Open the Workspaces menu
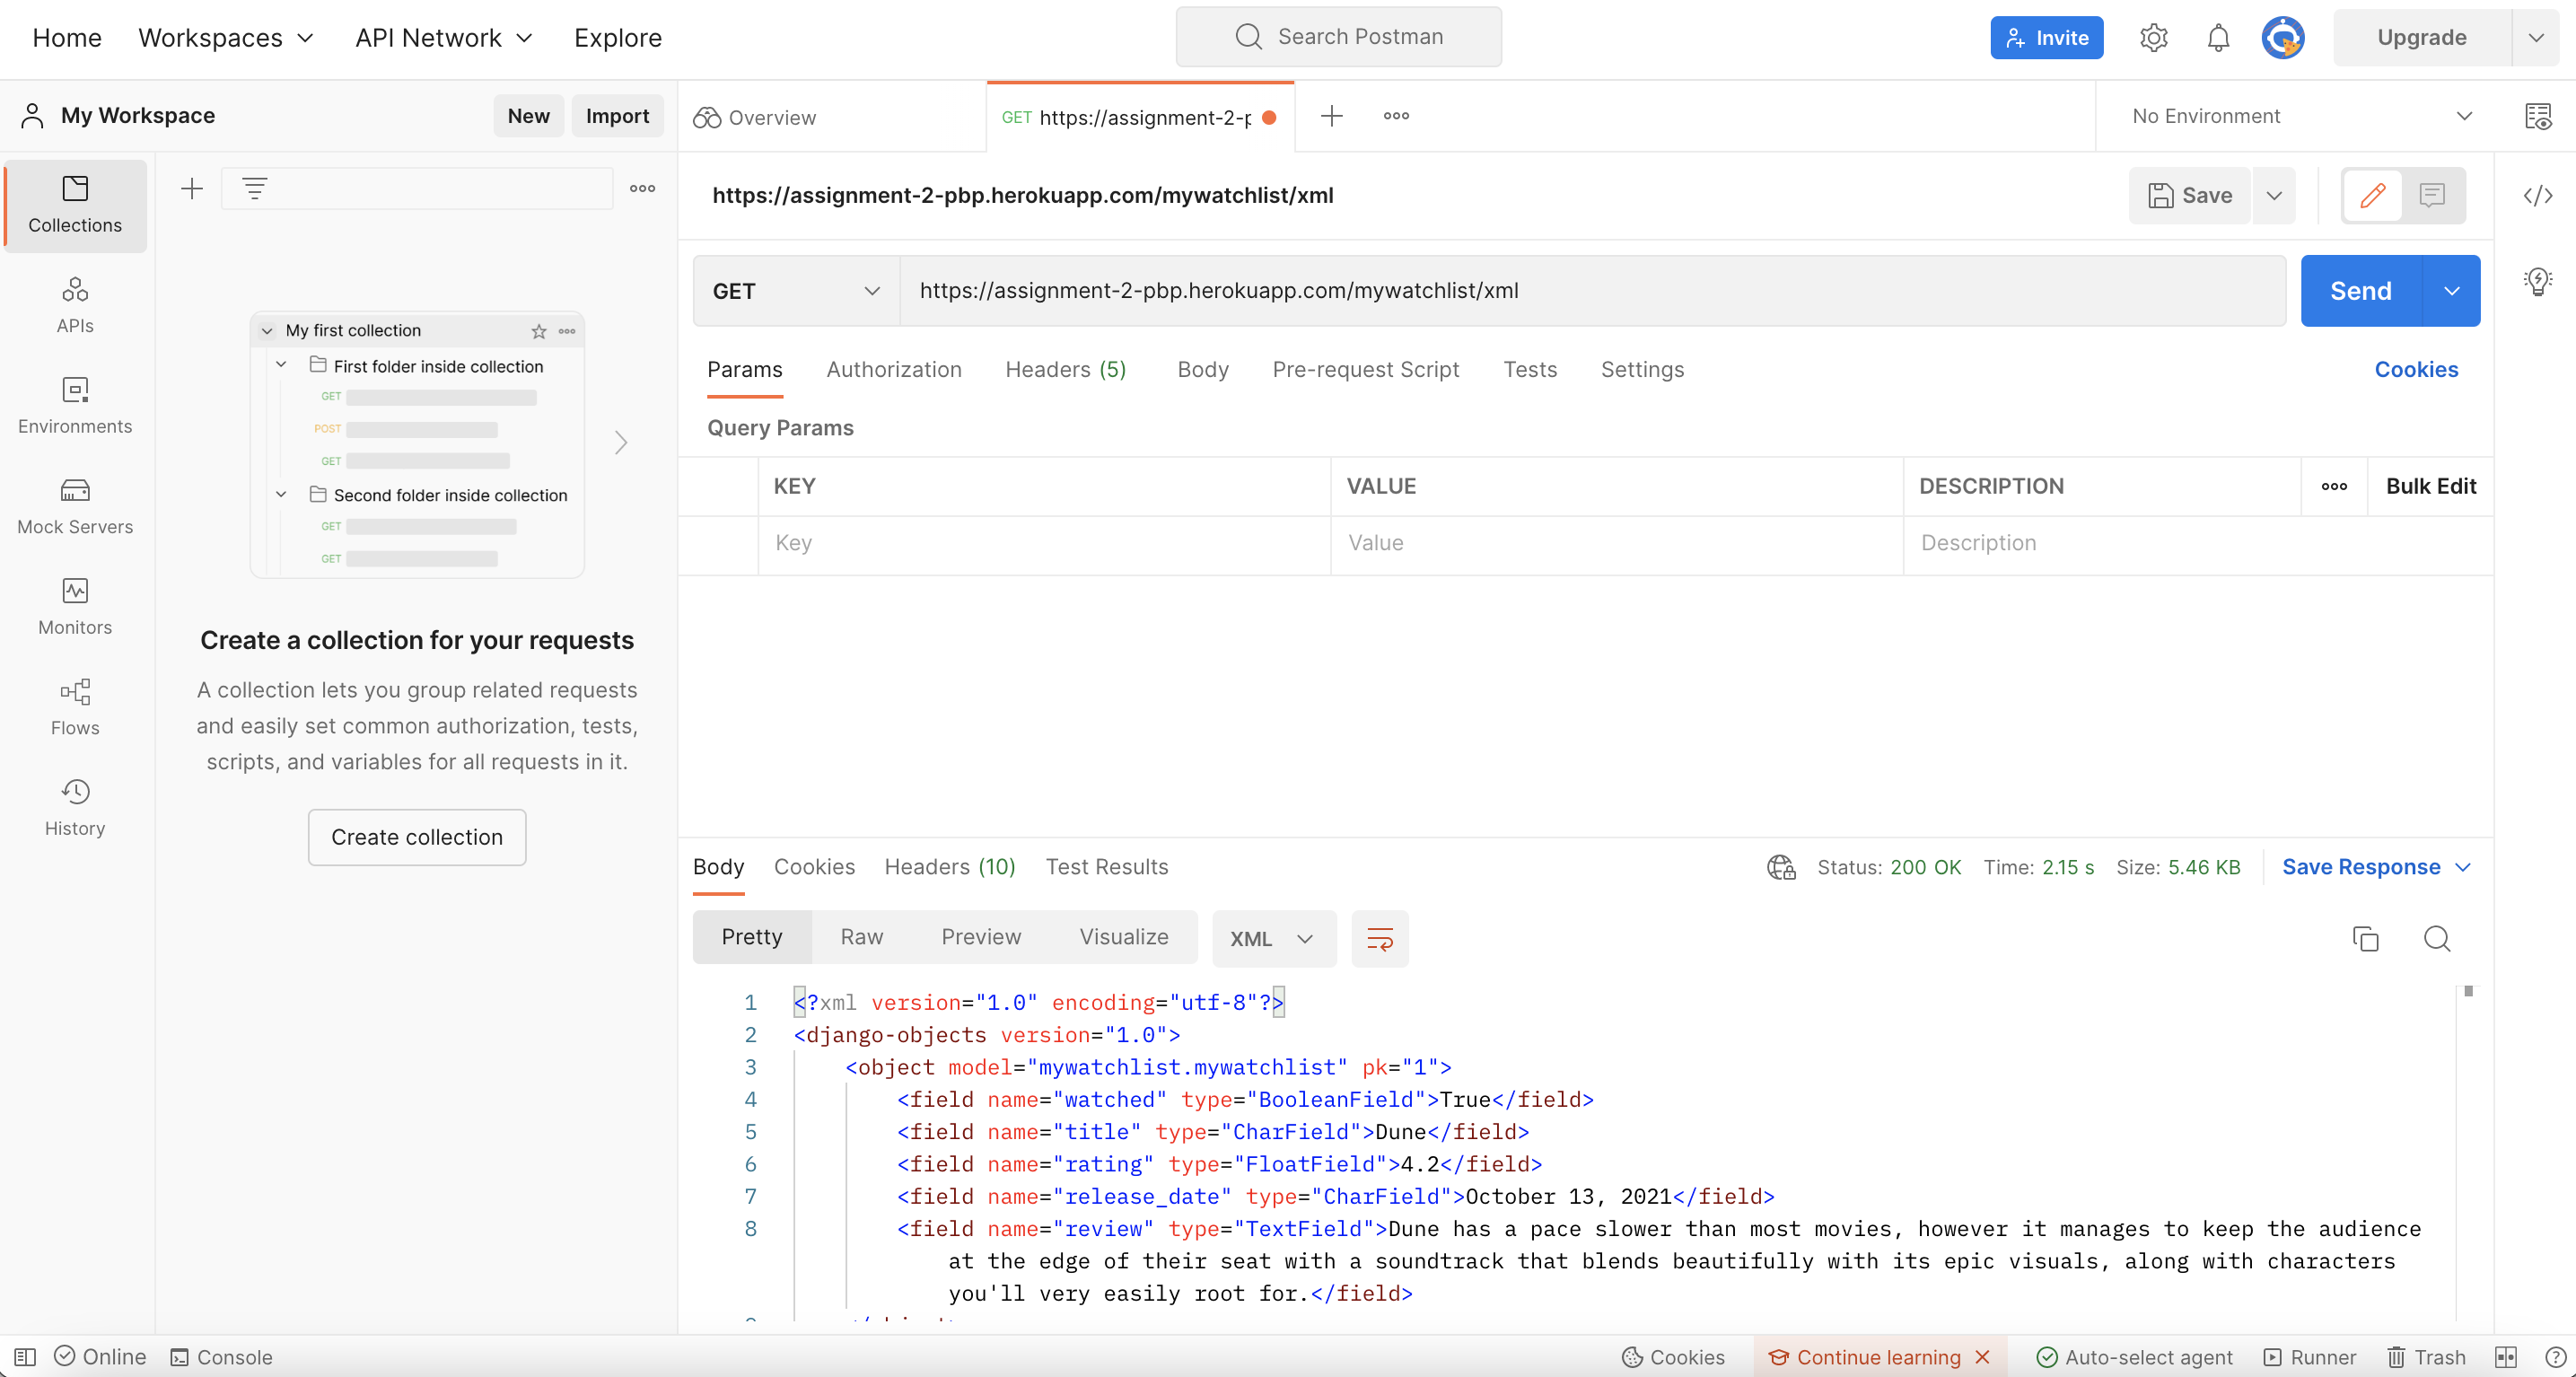The height and width of the screenshot is (1377, 2576). [x=226, y=38]
